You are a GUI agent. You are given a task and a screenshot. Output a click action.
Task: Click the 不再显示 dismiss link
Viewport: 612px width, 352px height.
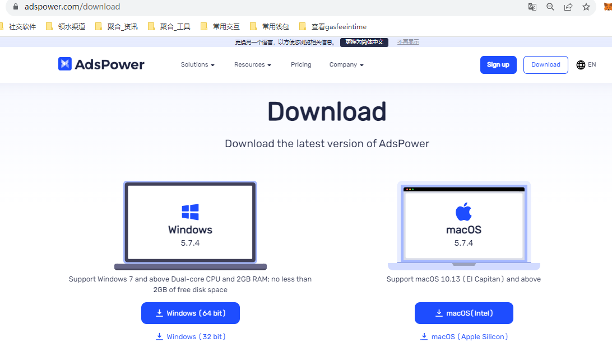pyautogui.click(x=408, y=42)
